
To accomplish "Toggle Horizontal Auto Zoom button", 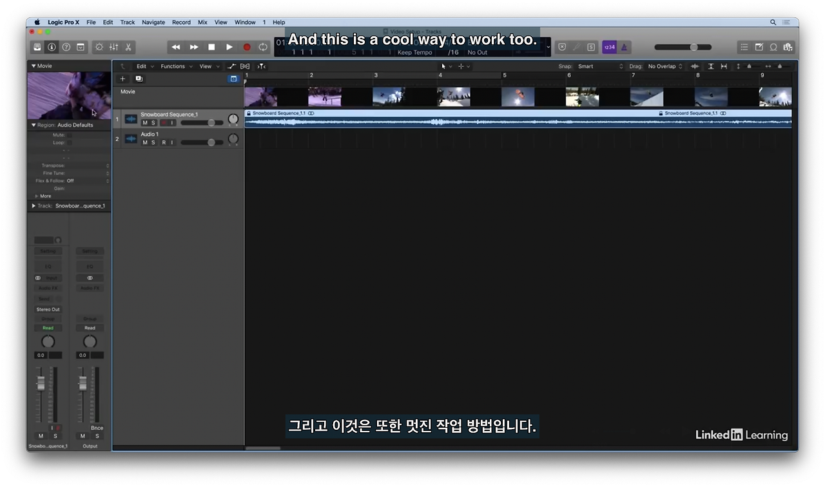I will point(724,66).
